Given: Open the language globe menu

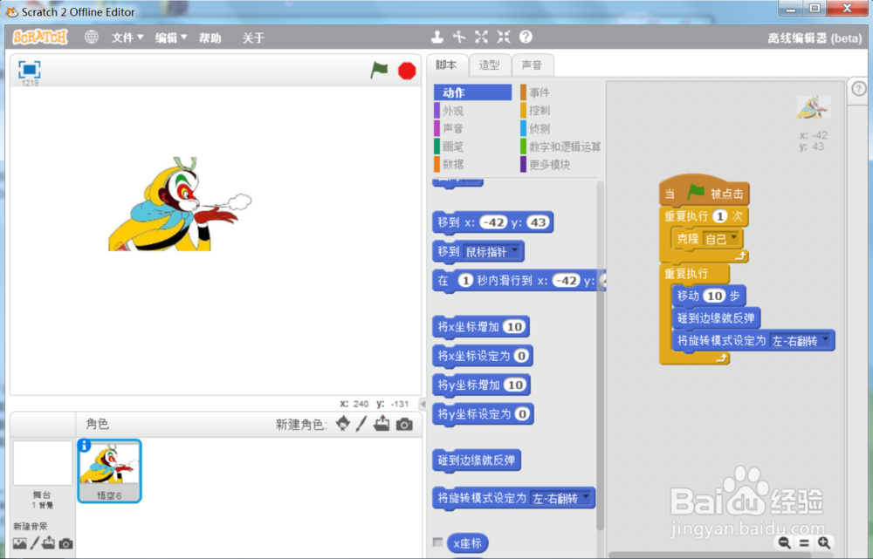Looking at the screenshot, I should point(92,37).
